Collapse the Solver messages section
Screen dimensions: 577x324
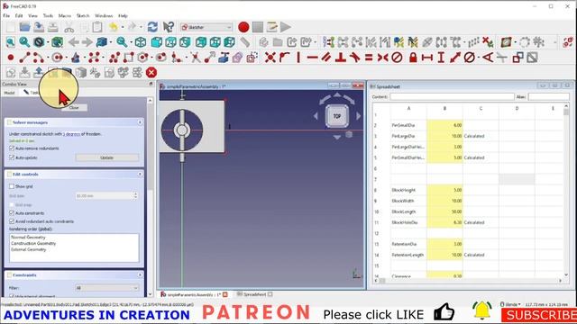point(140,122)
